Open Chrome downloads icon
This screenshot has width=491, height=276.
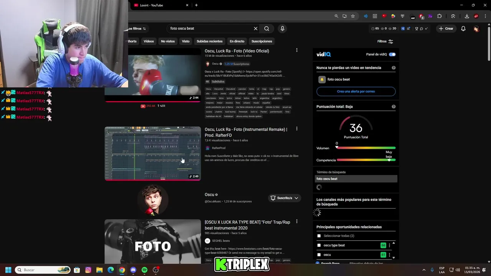point(467,16)
